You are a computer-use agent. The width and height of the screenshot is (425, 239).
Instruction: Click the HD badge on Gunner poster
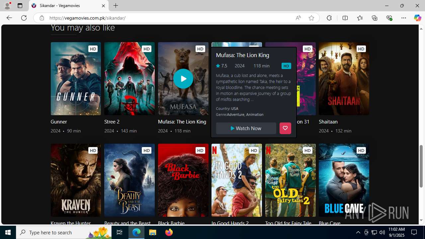coord(93,49)
